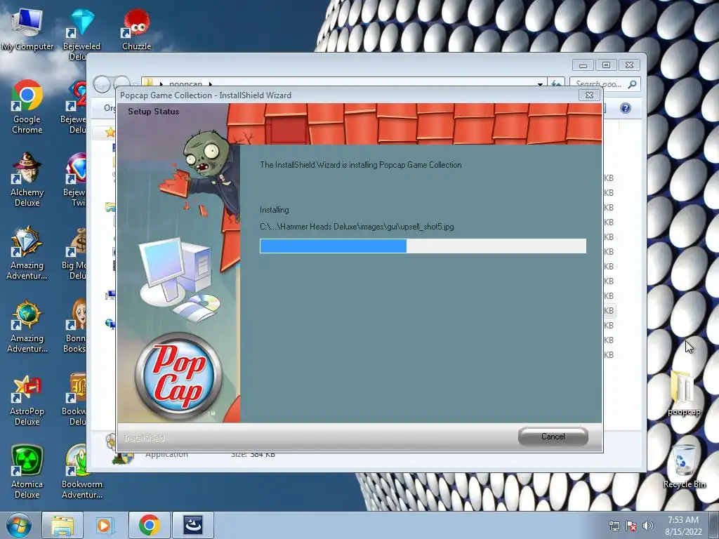Screen dimensions: 719x539
Task: Select the Bookworm Deluxe desktop shortcut
Action: point(74,399)
